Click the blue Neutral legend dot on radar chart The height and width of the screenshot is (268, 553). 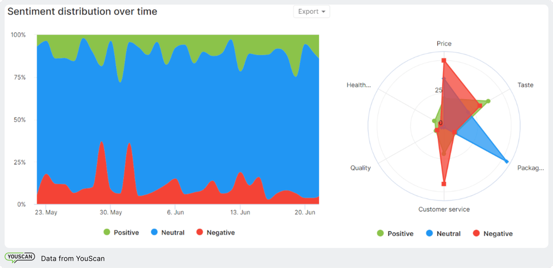[430, 233]
